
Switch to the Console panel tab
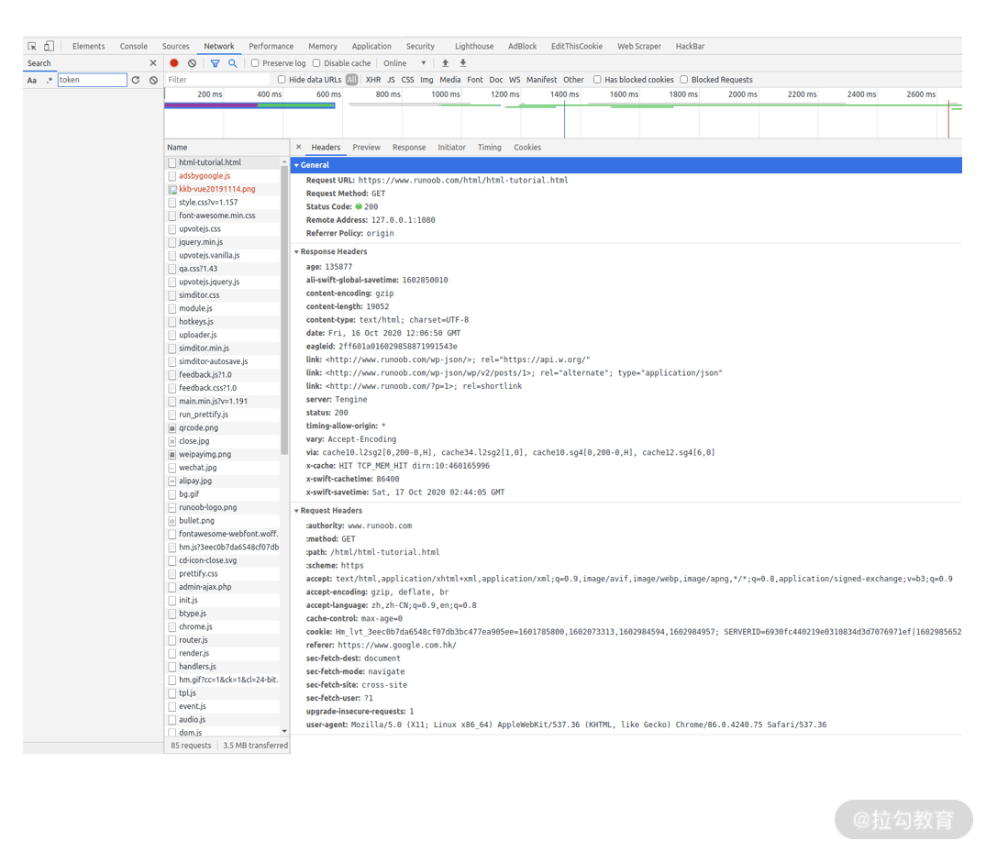pyautogui.click(x=133, y=46)
